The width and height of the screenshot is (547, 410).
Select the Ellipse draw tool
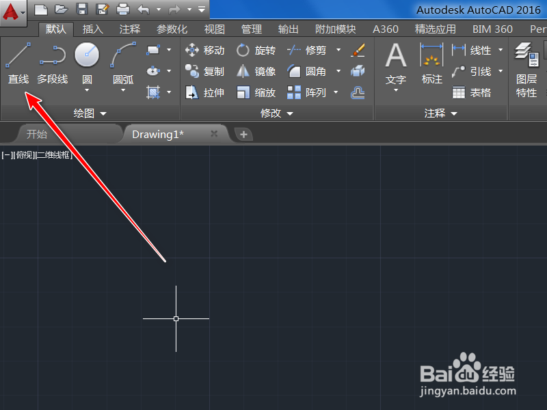click(x=153, y=71)
